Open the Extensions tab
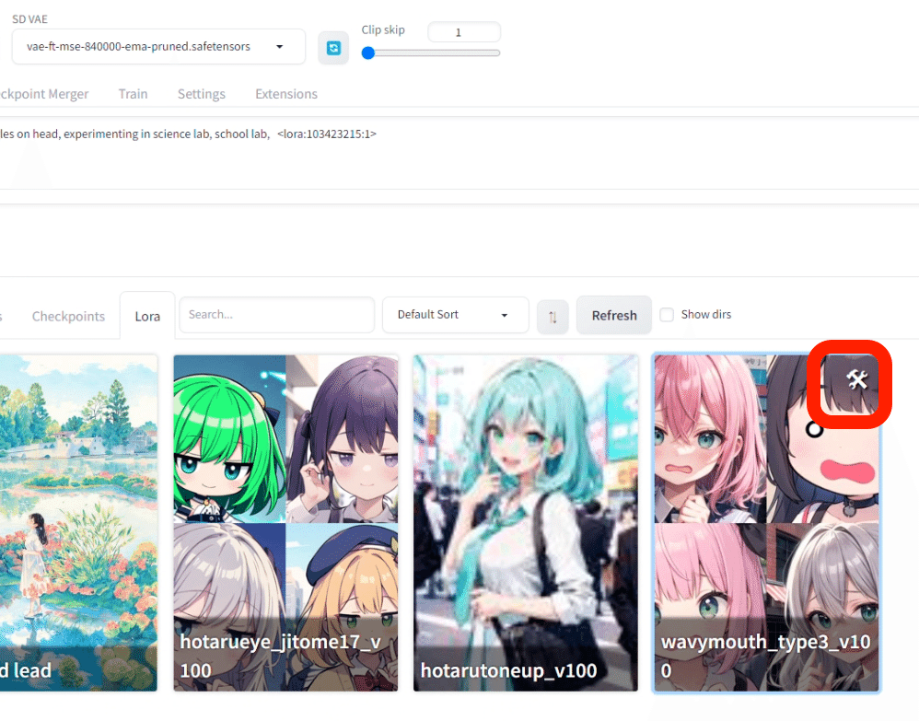Viewport: 919px width, 721px height. coord(286,94)
